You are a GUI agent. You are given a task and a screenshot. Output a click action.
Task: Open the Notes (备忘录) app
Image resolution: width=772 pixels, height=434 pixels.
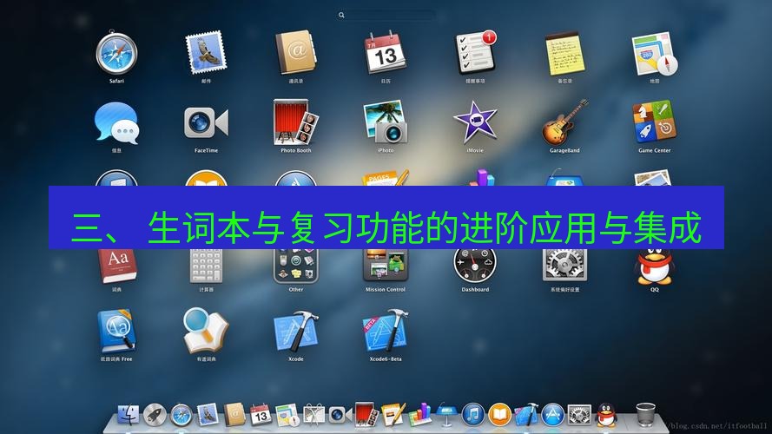click(x=564, y=53)
